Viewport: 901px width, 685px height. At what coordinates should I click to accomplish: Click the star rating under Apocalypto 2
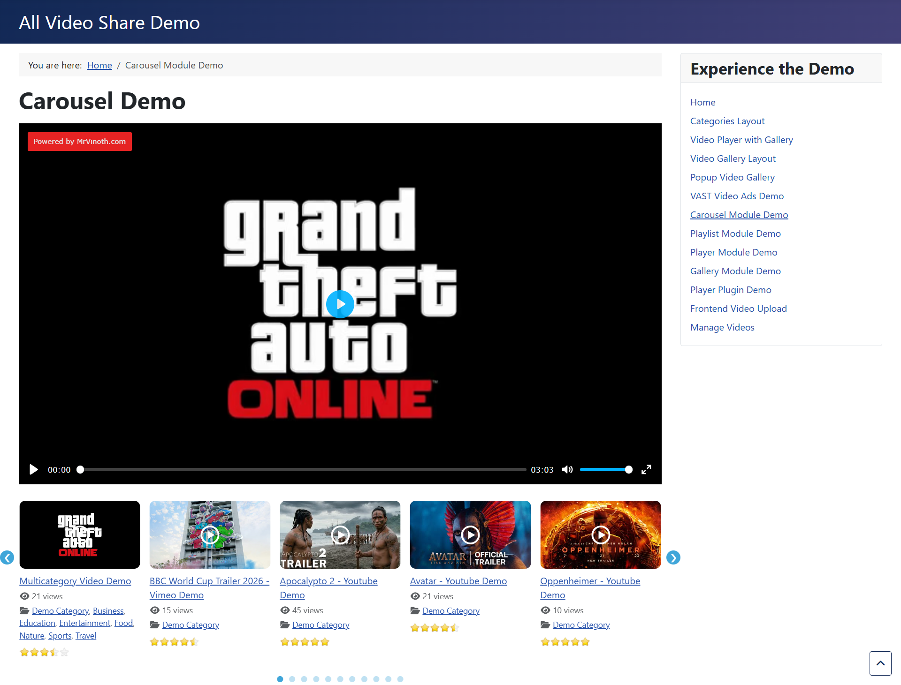(x=305, y=642)
